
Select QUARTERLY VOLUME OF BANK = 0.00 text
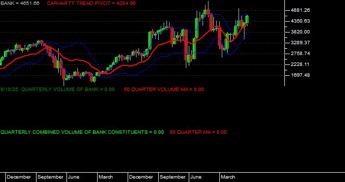coord(68,90)
